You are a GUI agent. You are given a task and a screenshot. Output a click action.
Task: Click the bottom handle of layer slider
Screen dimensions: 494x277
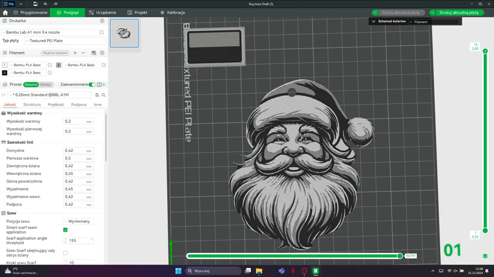coord(485,231)
